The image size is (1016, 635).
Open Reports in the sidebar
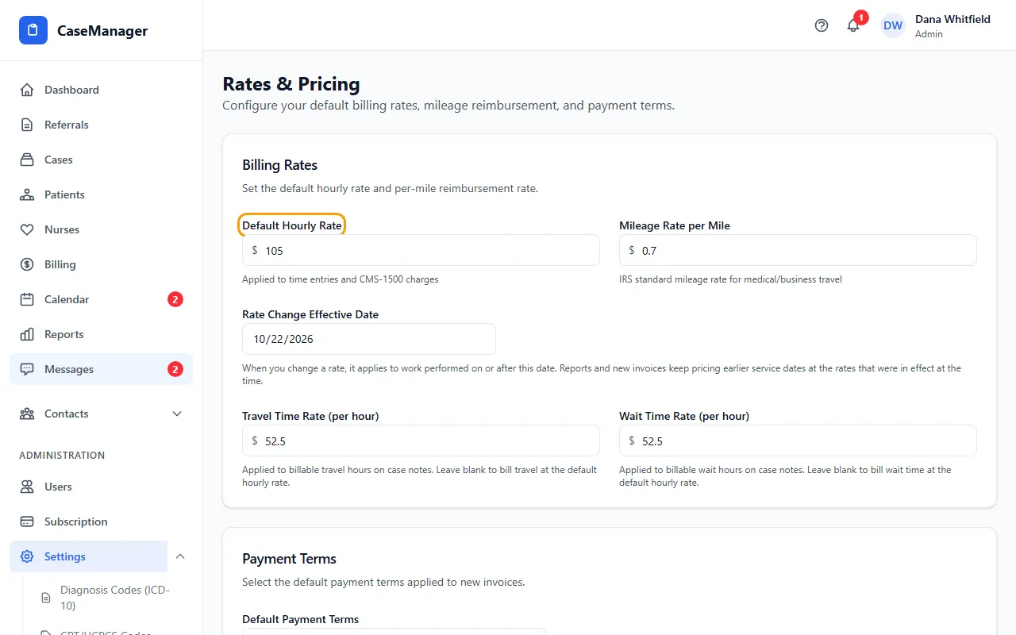tap(101, 334)
